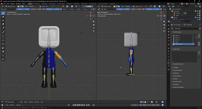Toggle Strength pressure sensitivity button

61,9
